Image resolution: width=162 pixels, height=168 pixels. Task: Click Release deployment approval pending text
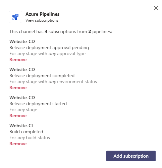tap(49, 48)
